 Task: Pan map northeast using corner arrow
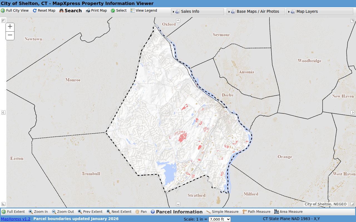click(353, 21)
